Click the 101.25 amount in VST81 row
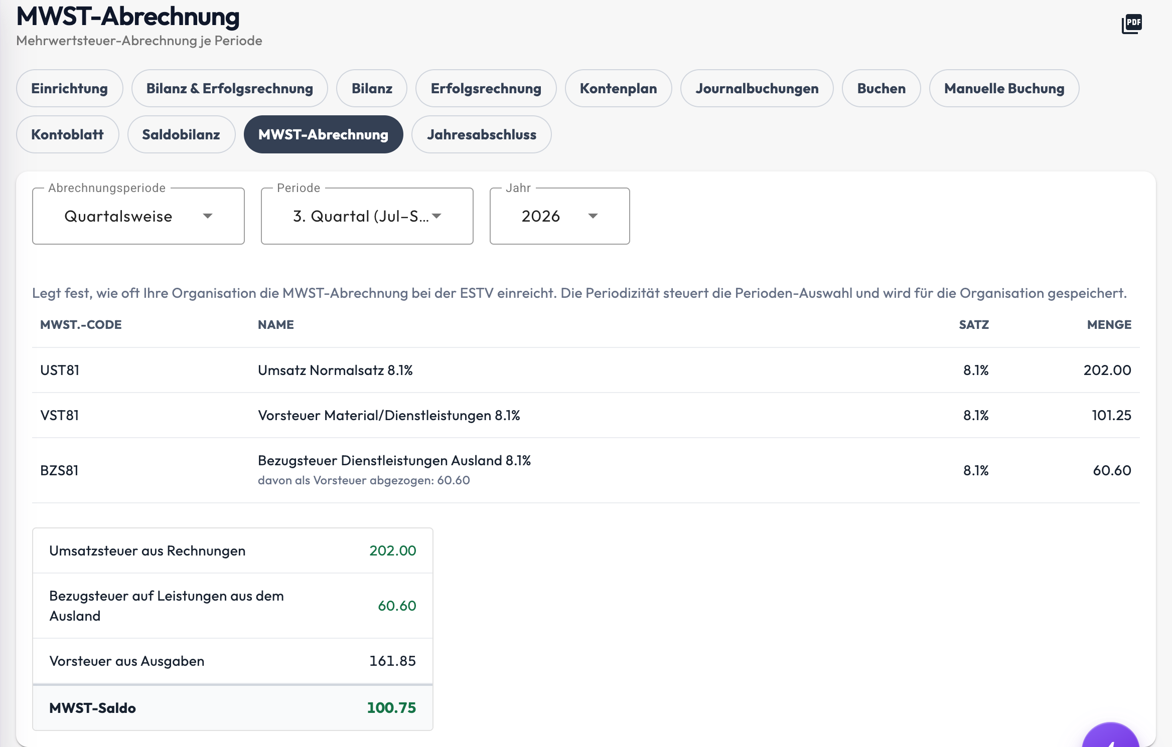 (x=1111, y=415)
